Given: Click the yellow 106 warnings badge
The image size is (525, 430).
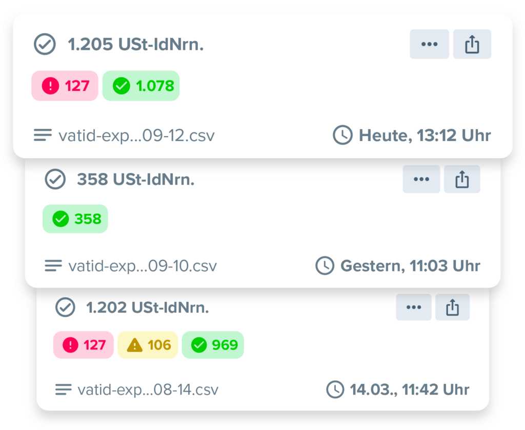Looking at the screenshot, I should [x=148, y=345].
